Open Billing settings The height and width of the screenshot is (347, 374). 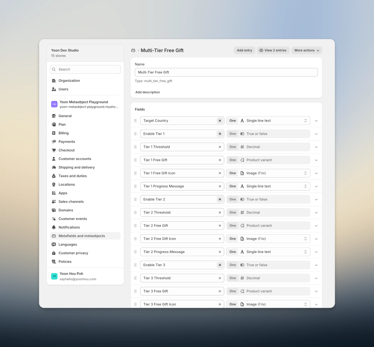pyautogui.click(x=85, y=133)
